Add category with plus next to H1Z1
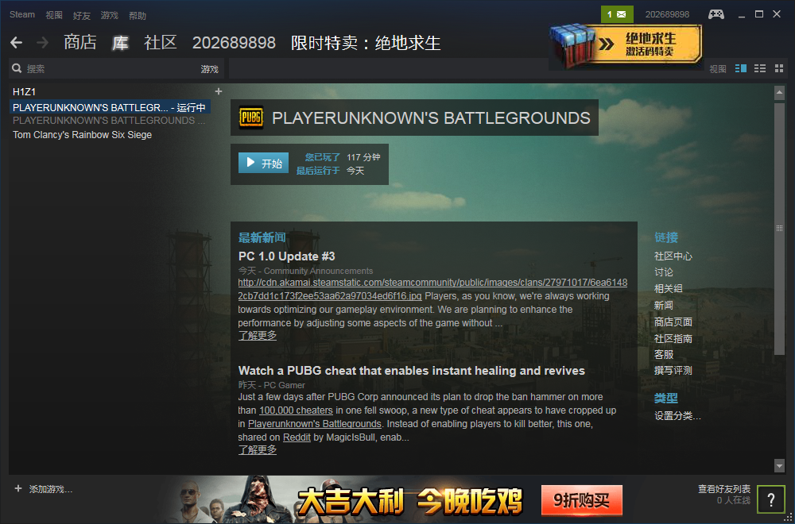 click(219, 91)
